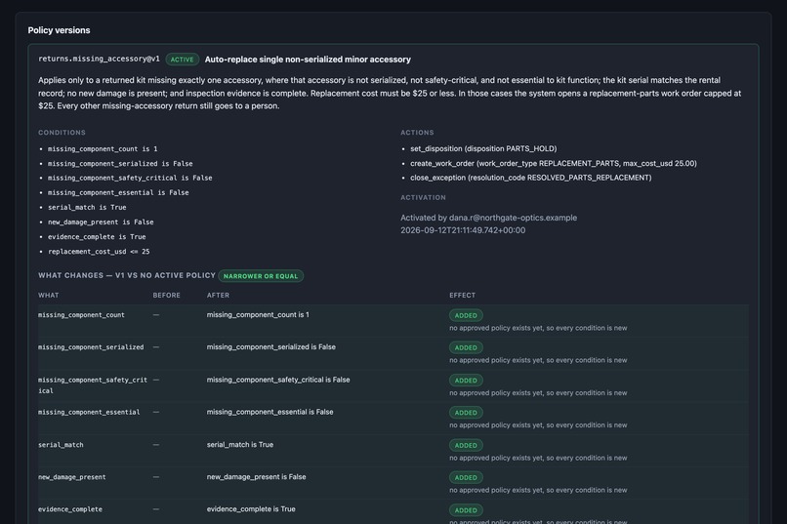Click the BEFORE column header
Screen dimensions: 787x524
tap(167, 296)
